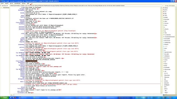Click the chat scrollbar down arrow
Image resolution: width=177 pixels, height=99 pixels.
(161, 93)
